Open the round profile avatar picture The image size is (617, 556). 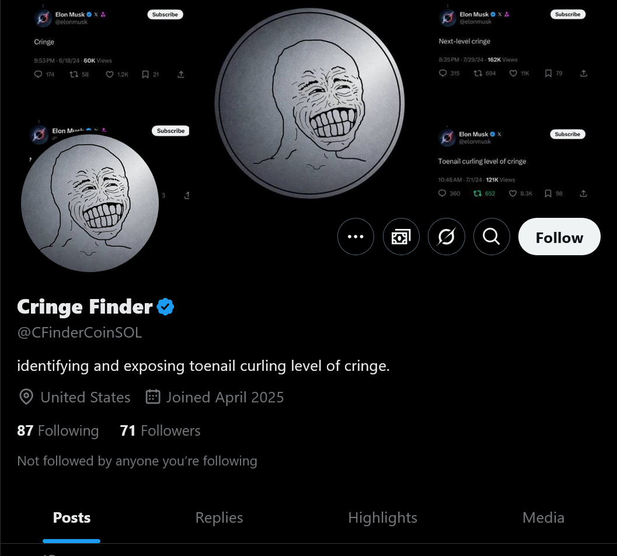point(90,203)
